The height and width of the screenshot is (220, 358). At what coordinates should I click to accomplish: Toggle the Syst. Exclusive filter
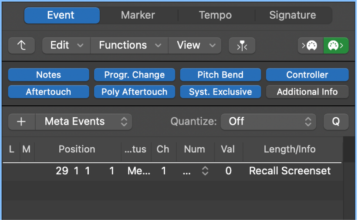coord(220,92)
